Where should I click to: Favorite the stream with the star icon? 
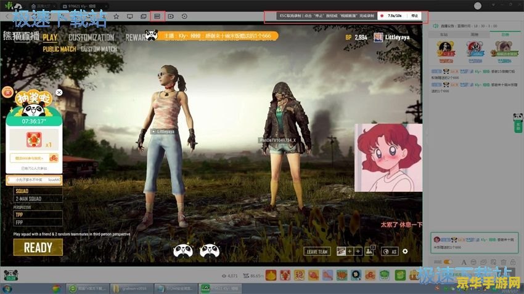[116, 16]
